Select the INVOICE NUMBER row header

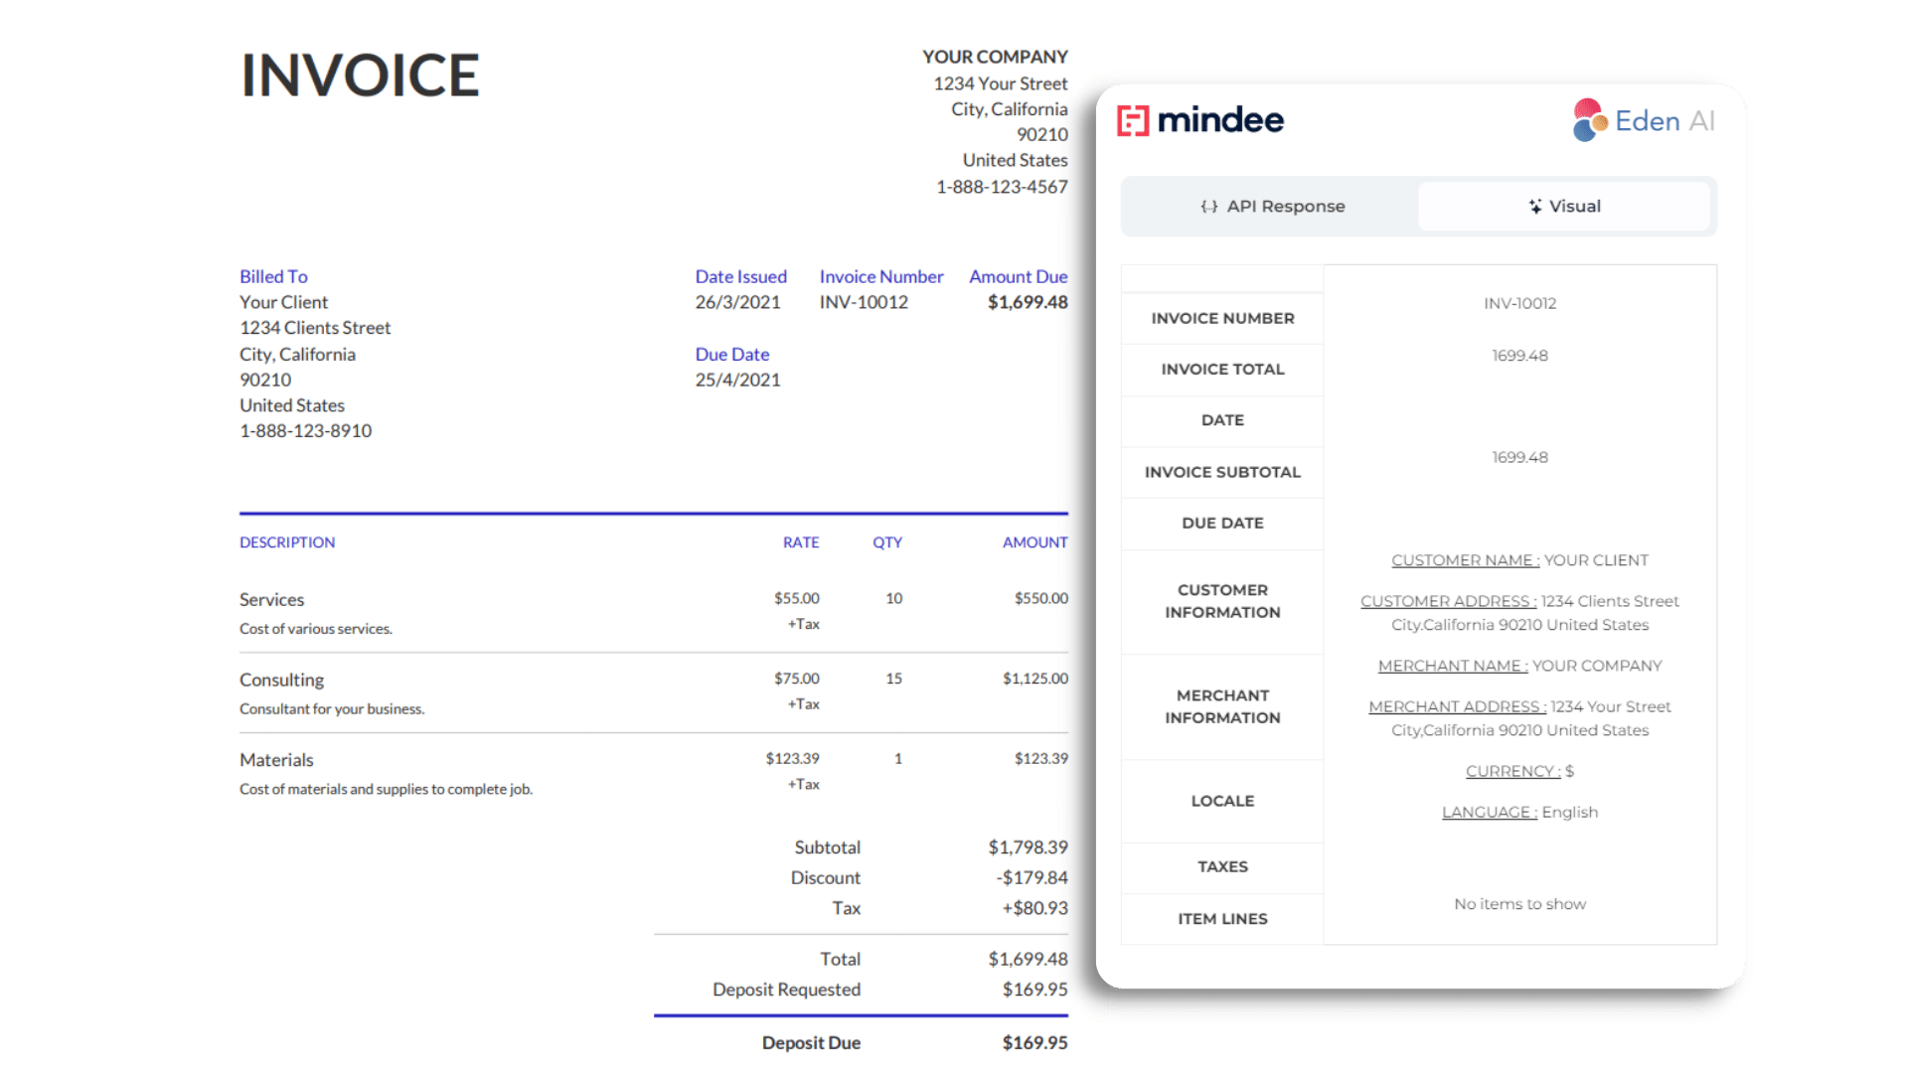(1222, 318)
